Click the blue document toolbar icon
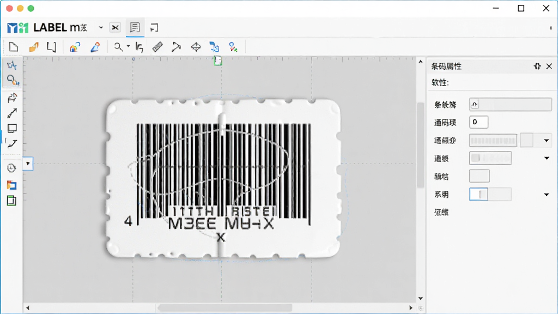Screen dimensions: 558x314 pos(214,47)
